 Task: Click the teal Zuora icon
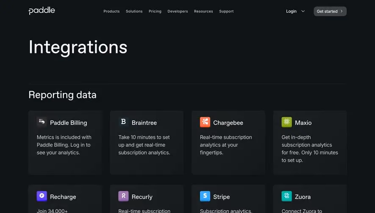tap(286, 196)
